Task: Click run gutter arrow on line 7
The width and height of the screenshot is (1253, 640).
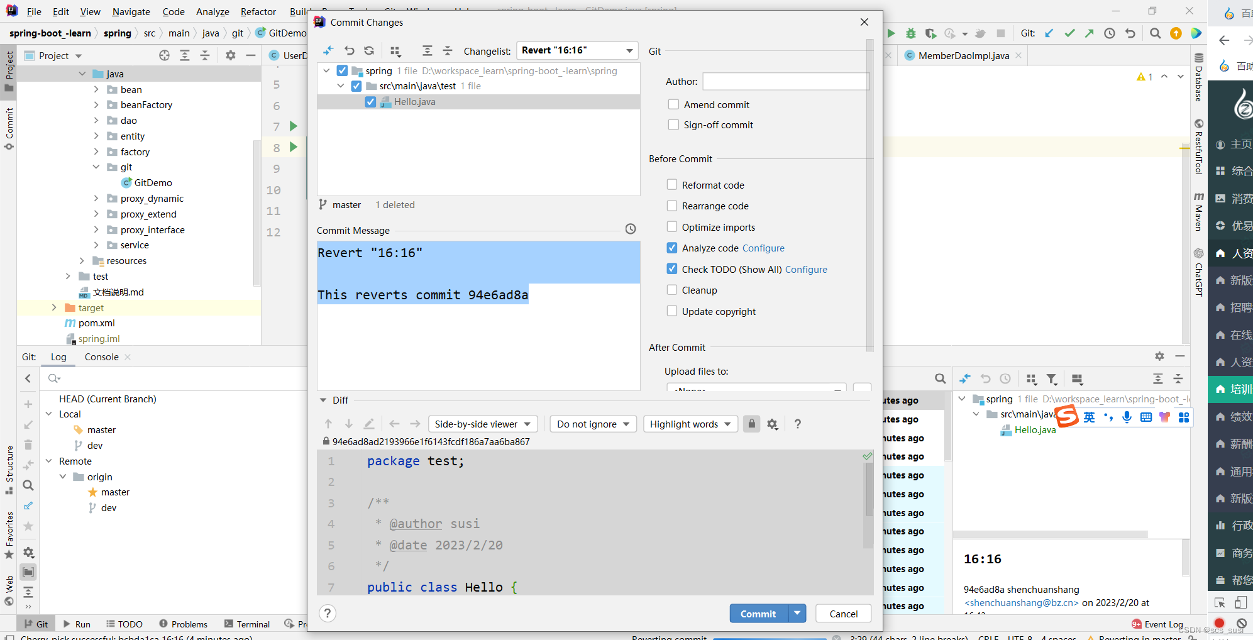Action: pyautogui.click(x=293, y=126)
